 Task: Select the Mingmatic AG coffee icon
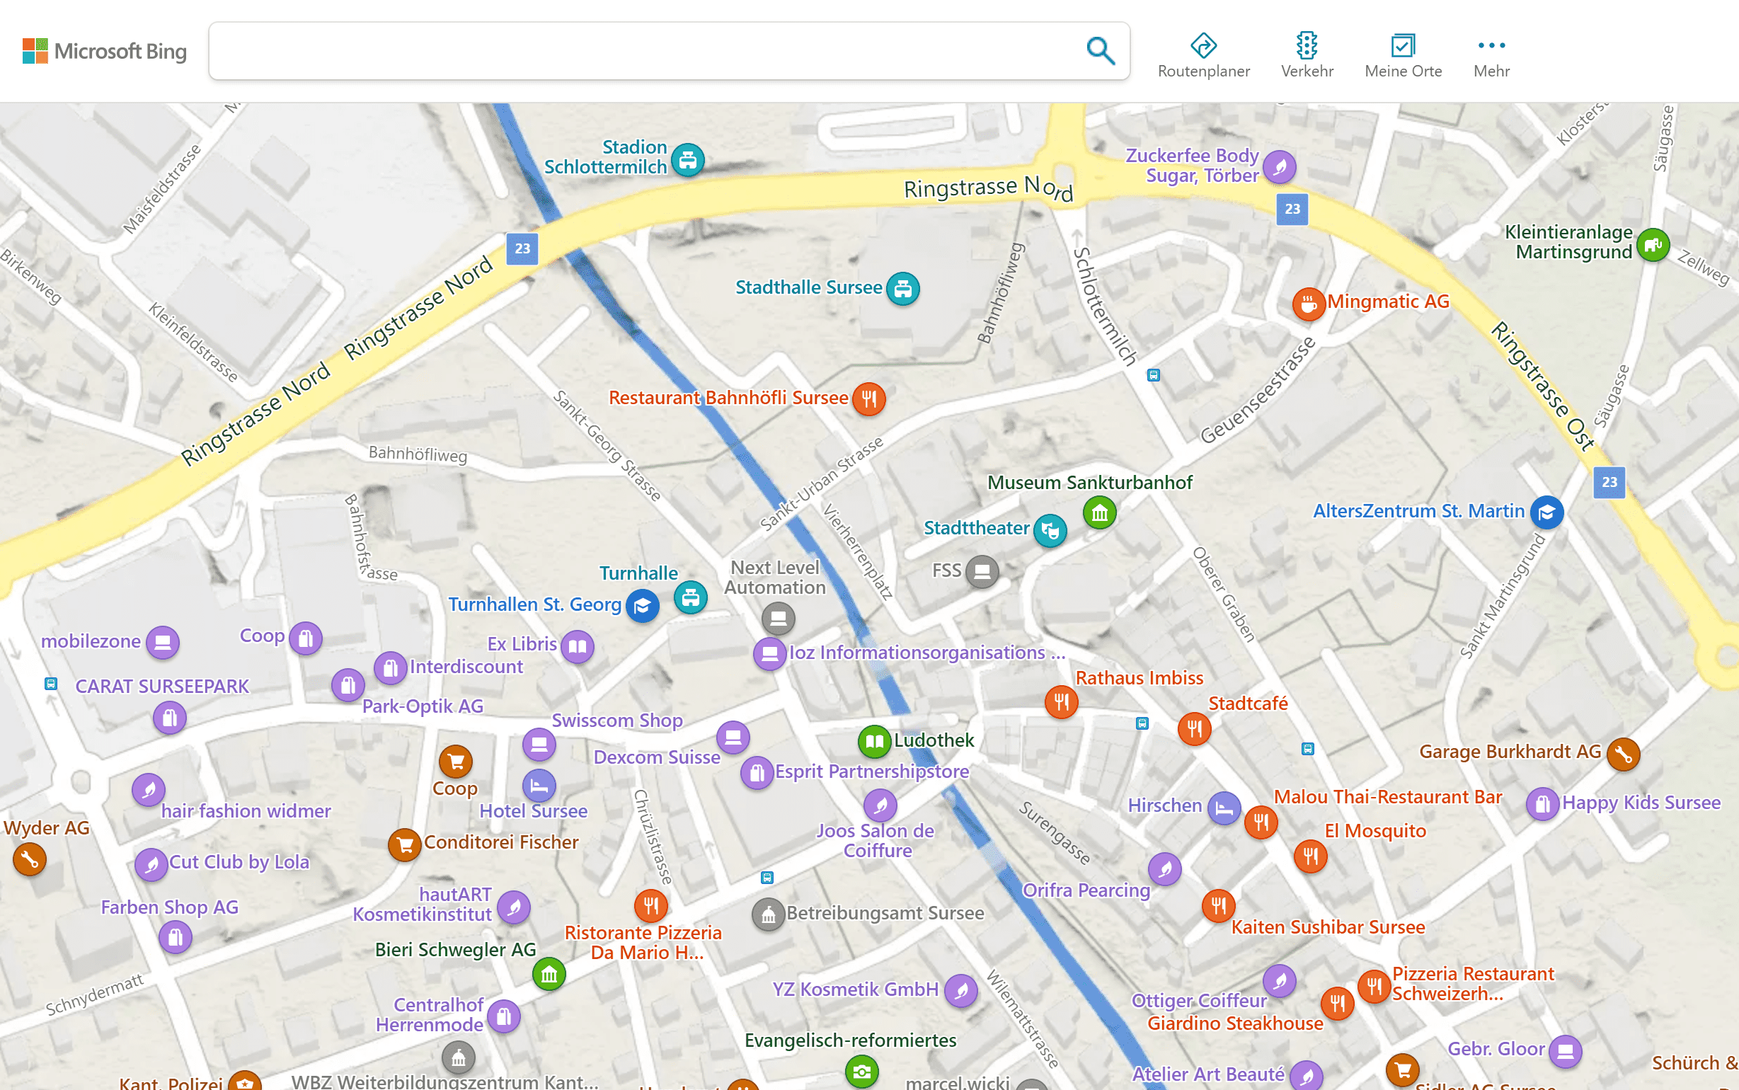click(1309, 304)
